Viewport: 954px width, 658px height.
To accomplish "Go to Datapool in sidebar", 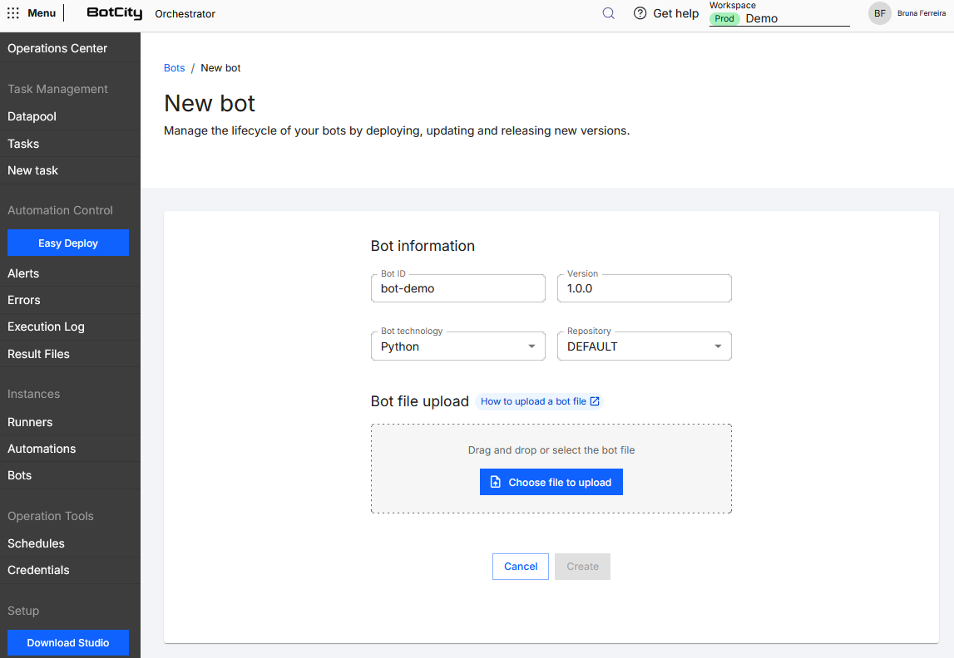I will tap(70, 116).
